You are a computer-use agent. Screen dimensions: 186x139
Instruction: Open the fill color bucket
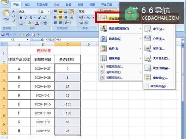[x=29, y=23]
